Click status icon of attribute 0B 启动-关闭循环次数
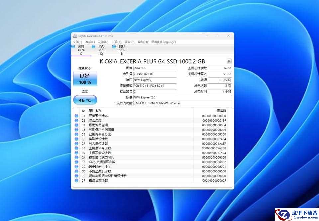Viewport: 319px width, 221px height. pos(76,162)
